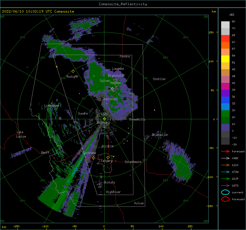Click the RedDeer city label

(116, 83)
